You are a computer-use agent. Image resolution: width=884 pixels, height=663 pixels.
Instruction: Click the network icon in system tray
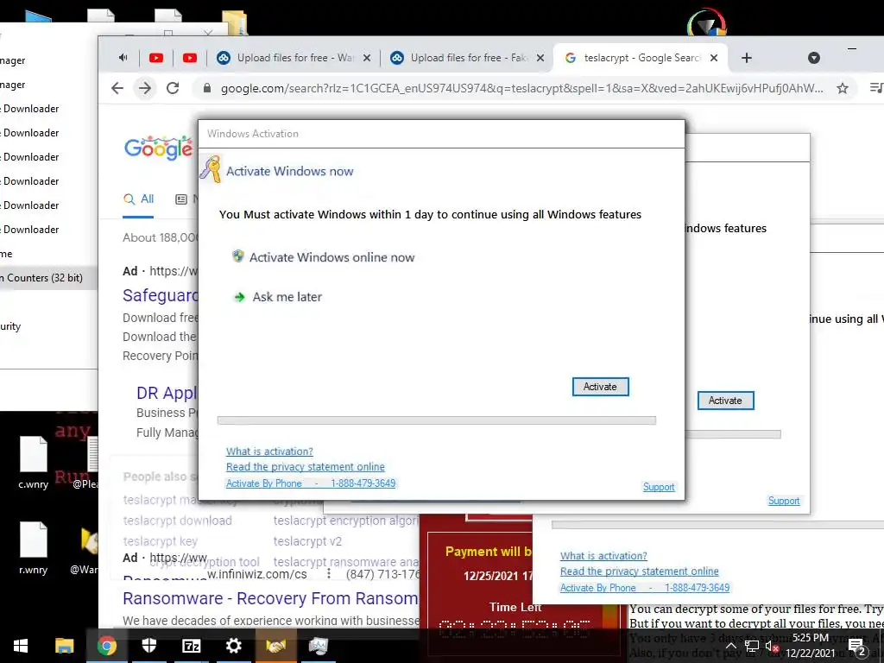[x=752, y=646]
